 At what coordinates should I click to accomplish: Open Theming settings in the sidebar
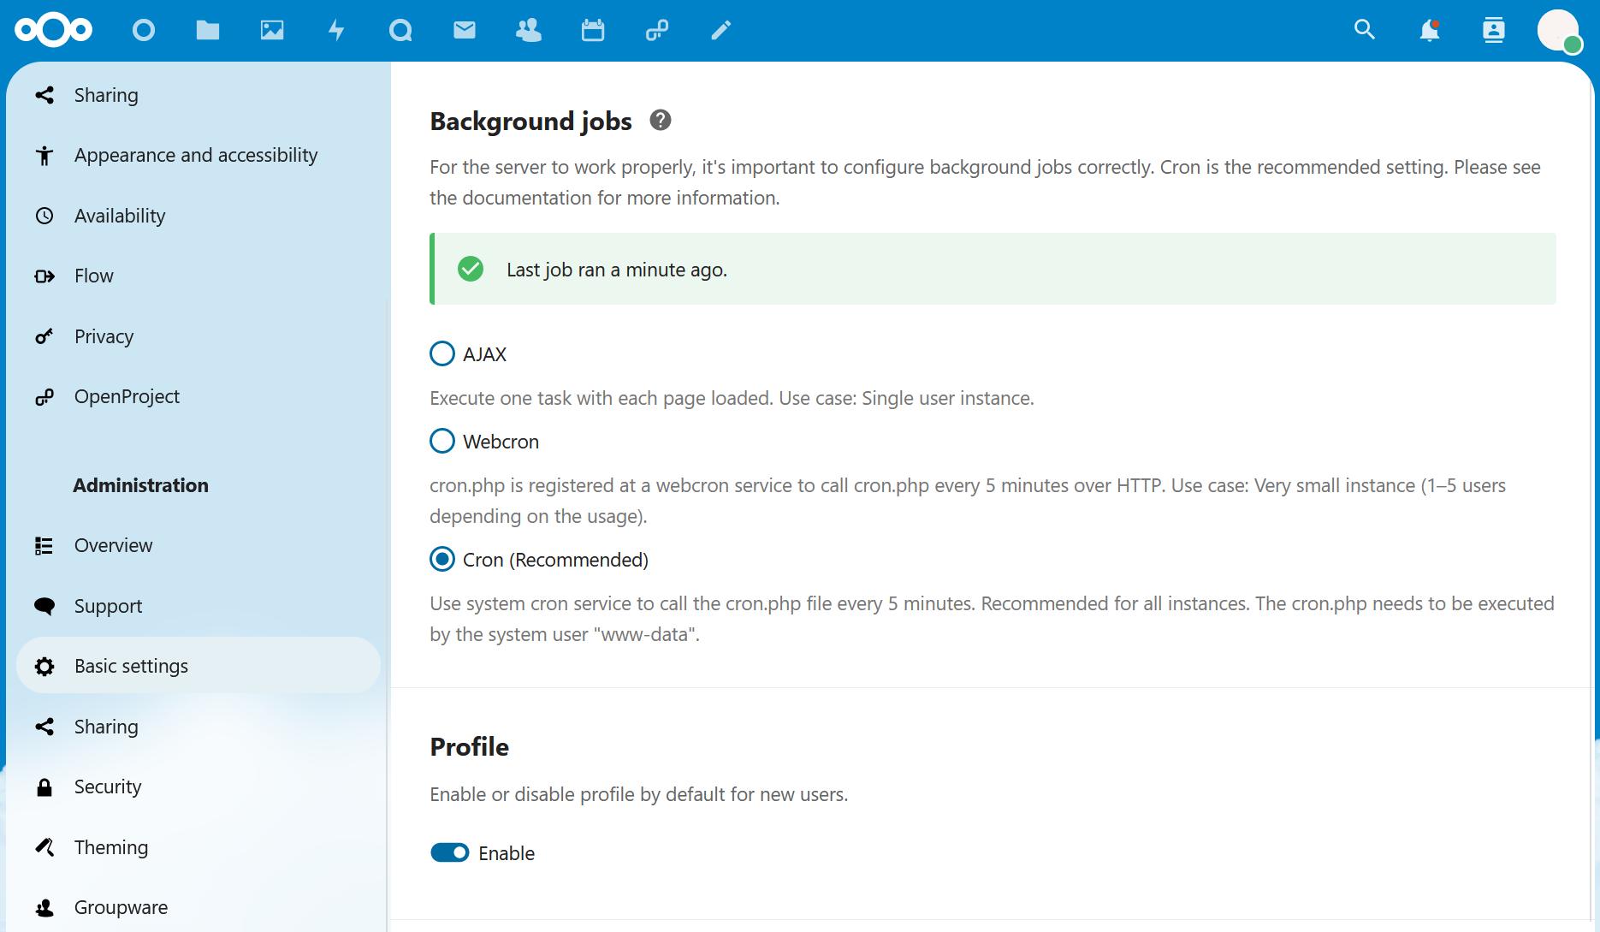(x=111, y=847)
